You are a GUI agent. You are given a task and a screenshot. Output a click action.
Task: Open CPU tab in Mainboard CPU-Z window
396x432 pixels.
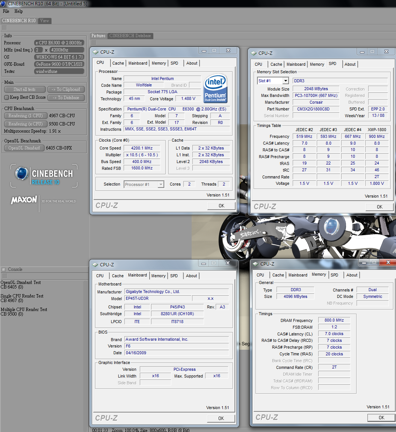click(x=100, y=276)
